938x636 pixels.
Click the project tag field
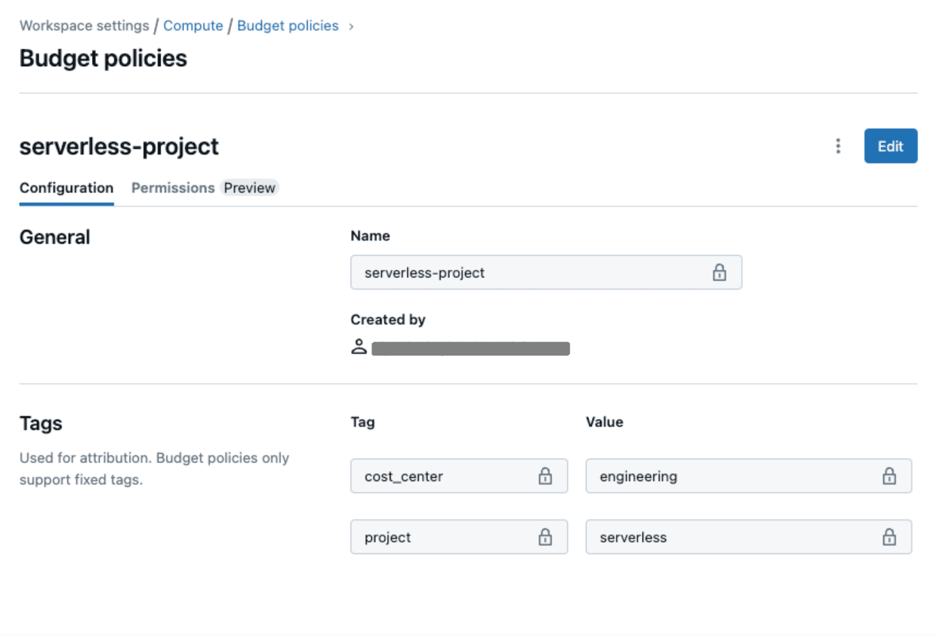[446, 537]
